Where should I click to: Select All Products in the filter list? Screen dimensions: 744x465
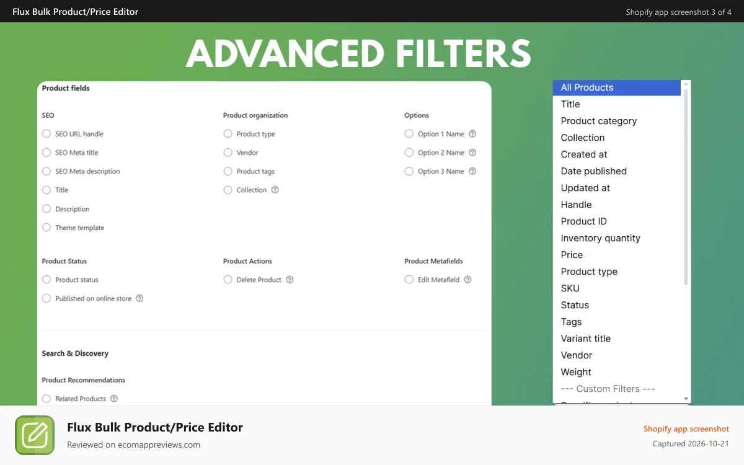(617, 87)
